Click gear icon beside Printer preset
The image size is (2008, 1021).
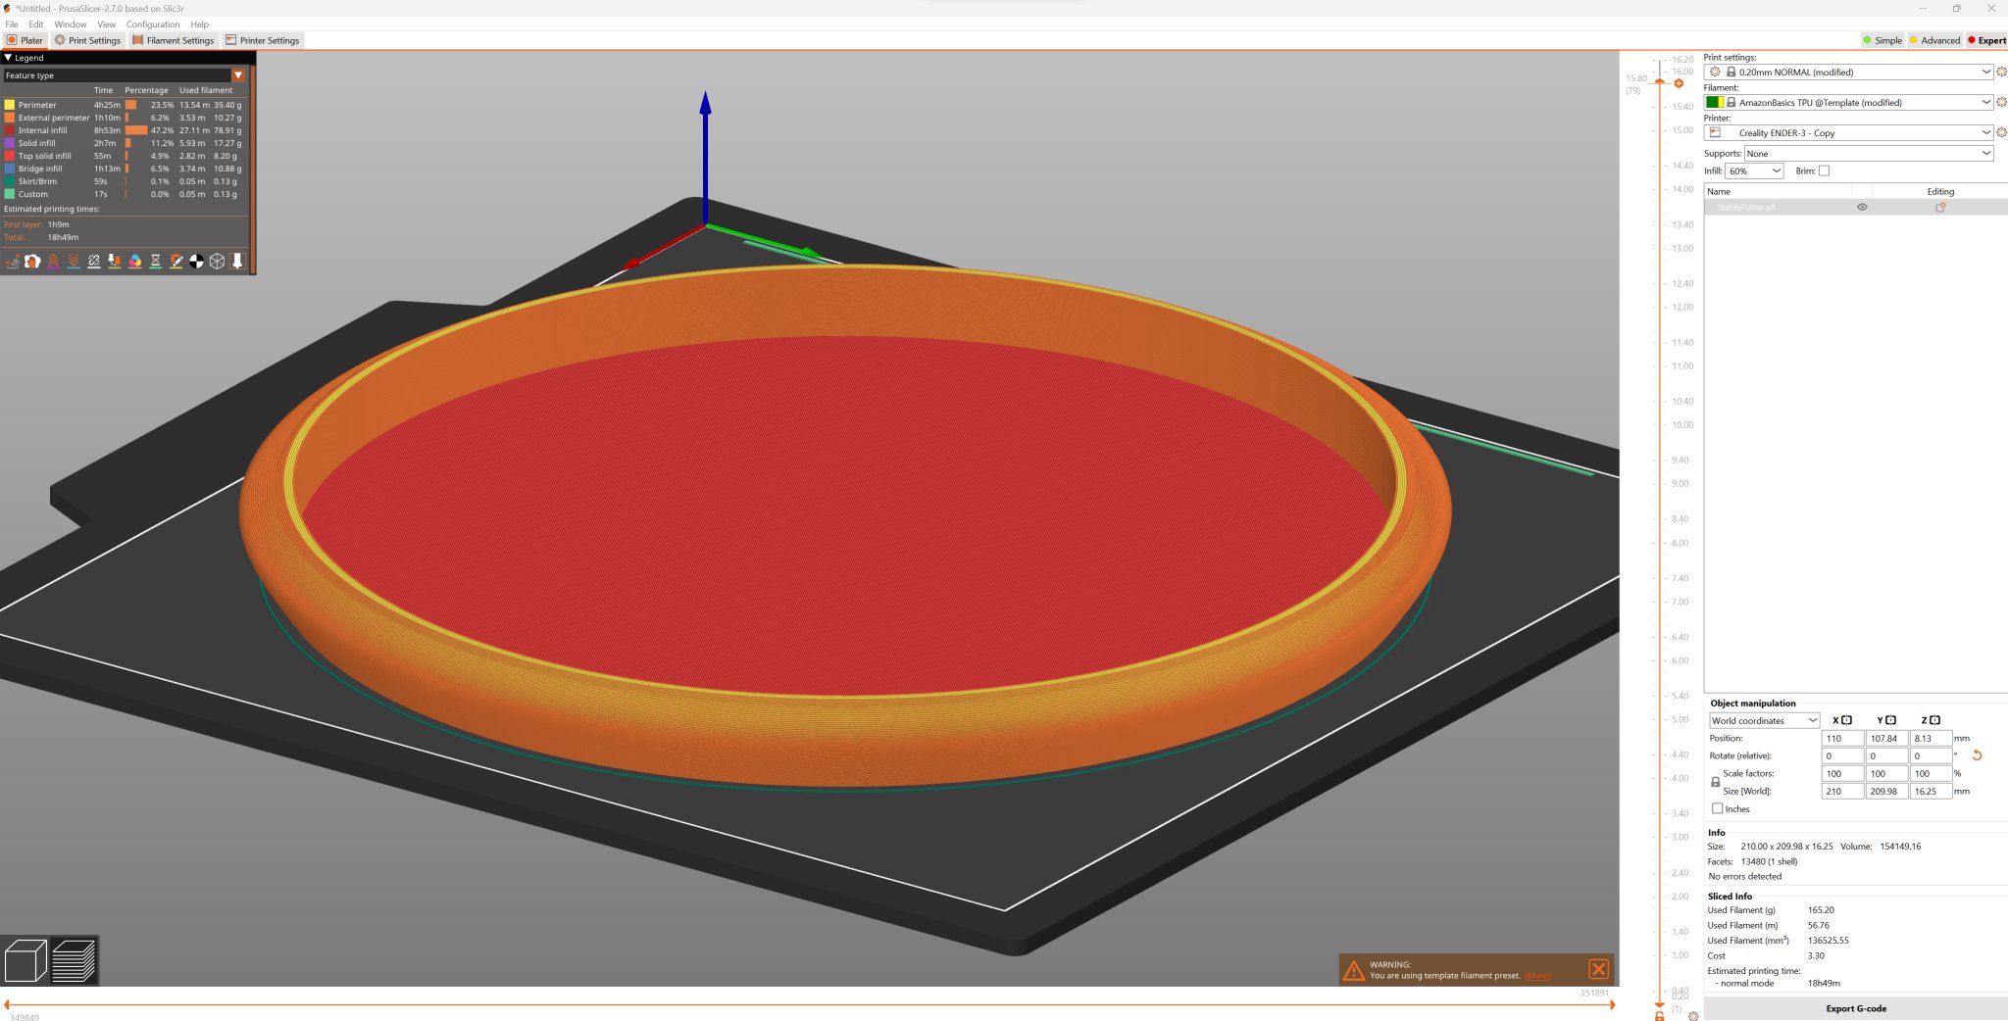2001,132
